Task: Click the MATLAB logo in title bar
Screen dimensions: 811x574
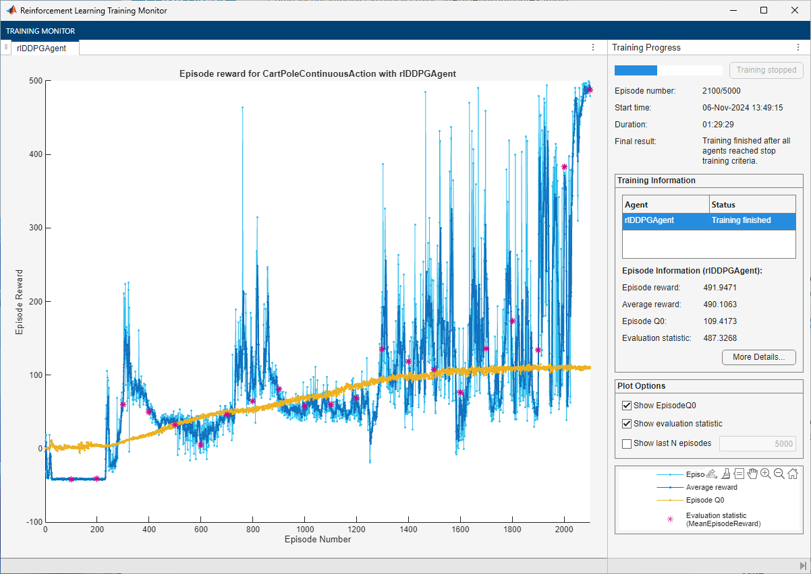Action: pos(11,10)
